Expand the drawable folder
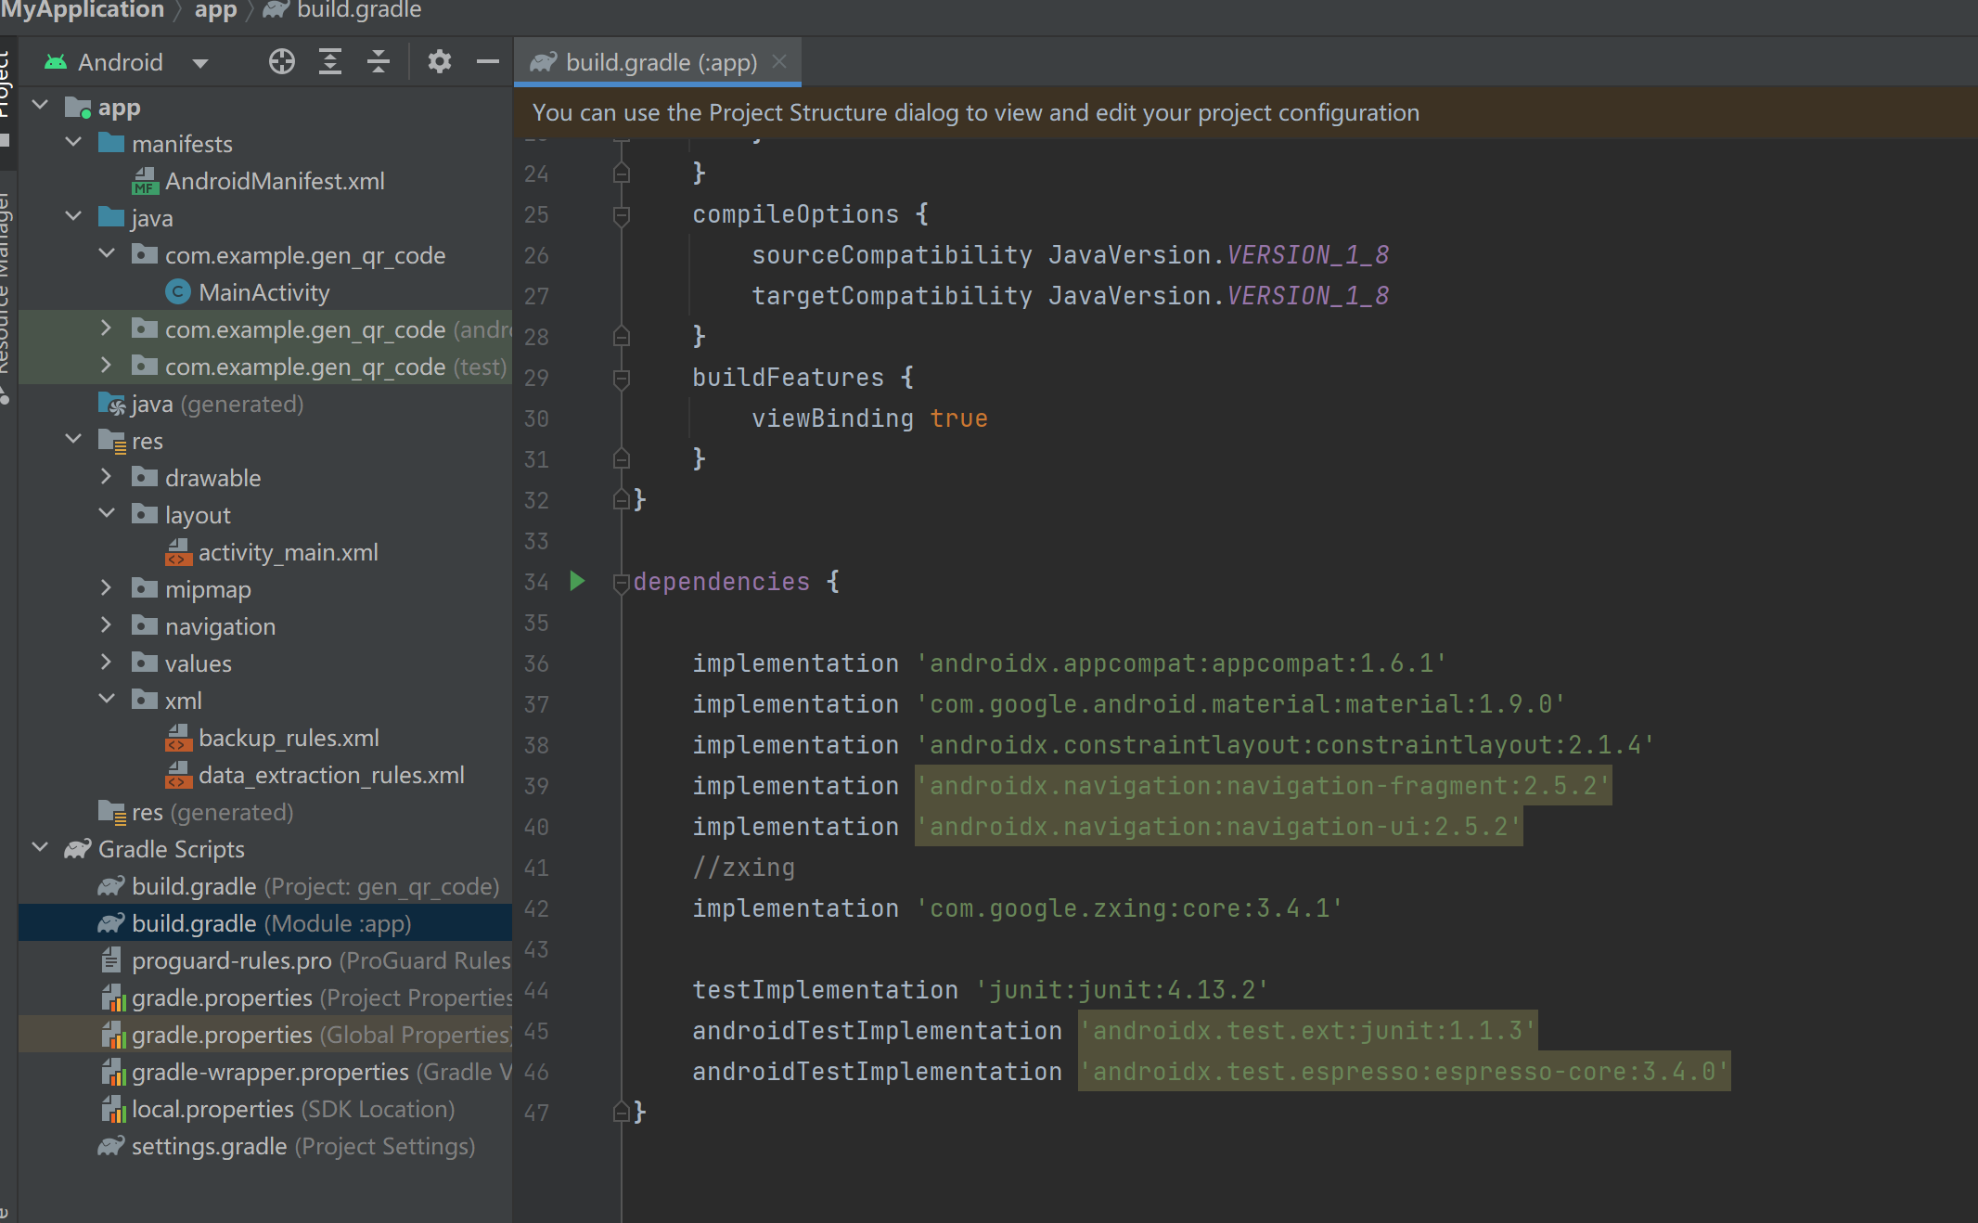Viewport: 1978px width, 1223px height. (107, 477)
